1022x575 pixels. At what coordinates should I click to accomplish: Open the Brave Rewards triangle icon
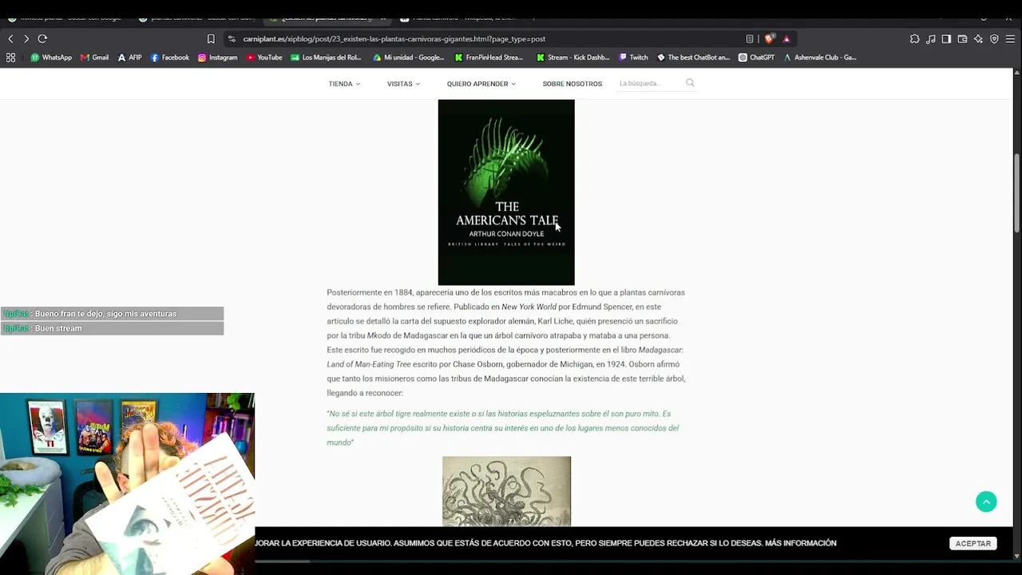(x=786, y=38)
